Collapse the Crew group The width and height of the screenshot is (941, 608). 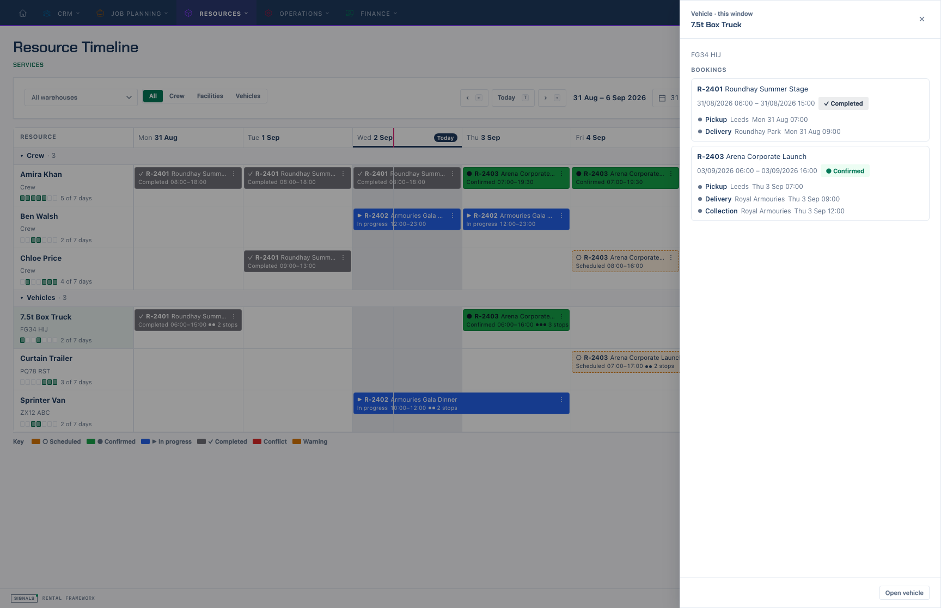tap(22, 156)
